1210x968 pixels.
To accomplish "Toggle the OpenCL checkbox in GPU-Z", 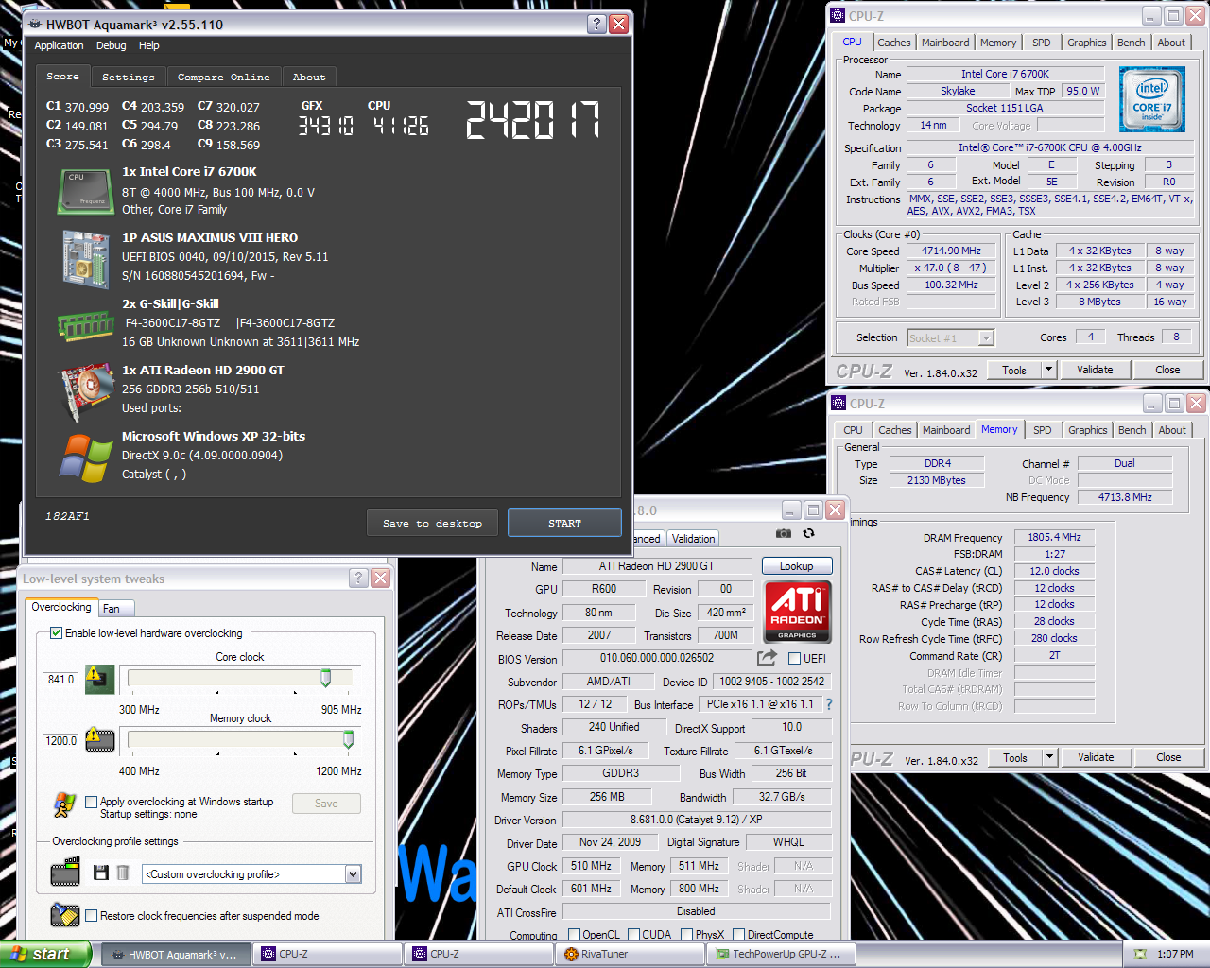I will click(x=574, y=935).
